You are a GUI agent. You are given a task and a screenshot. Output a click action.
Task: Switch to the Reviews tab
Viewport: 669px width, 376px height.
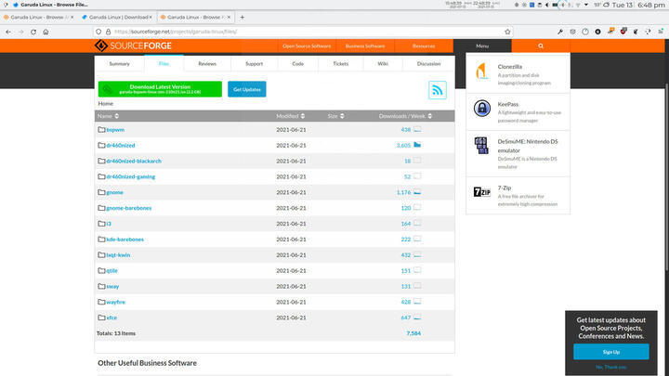[x=207, y=63]
